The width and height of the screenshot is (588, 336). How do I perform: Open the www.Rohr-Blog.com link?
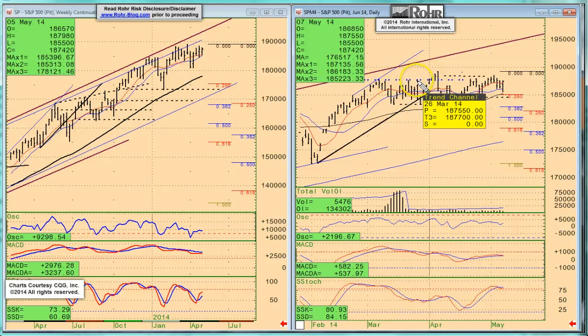(x=125, y=15)
